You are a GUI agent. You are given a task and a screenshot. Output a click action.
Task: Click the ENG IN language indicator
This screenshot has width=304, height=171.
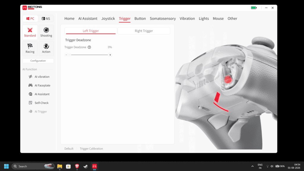[x=260, y=166]
